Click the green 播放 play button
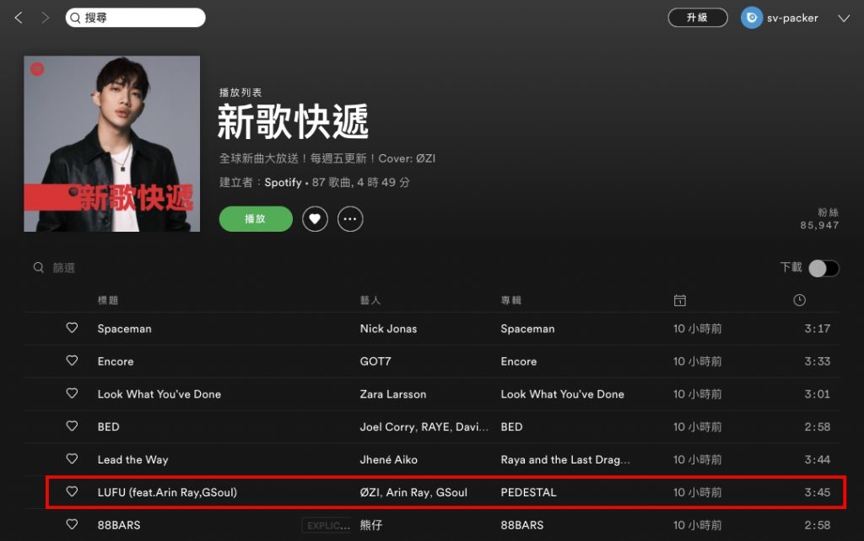 [256, 219]
